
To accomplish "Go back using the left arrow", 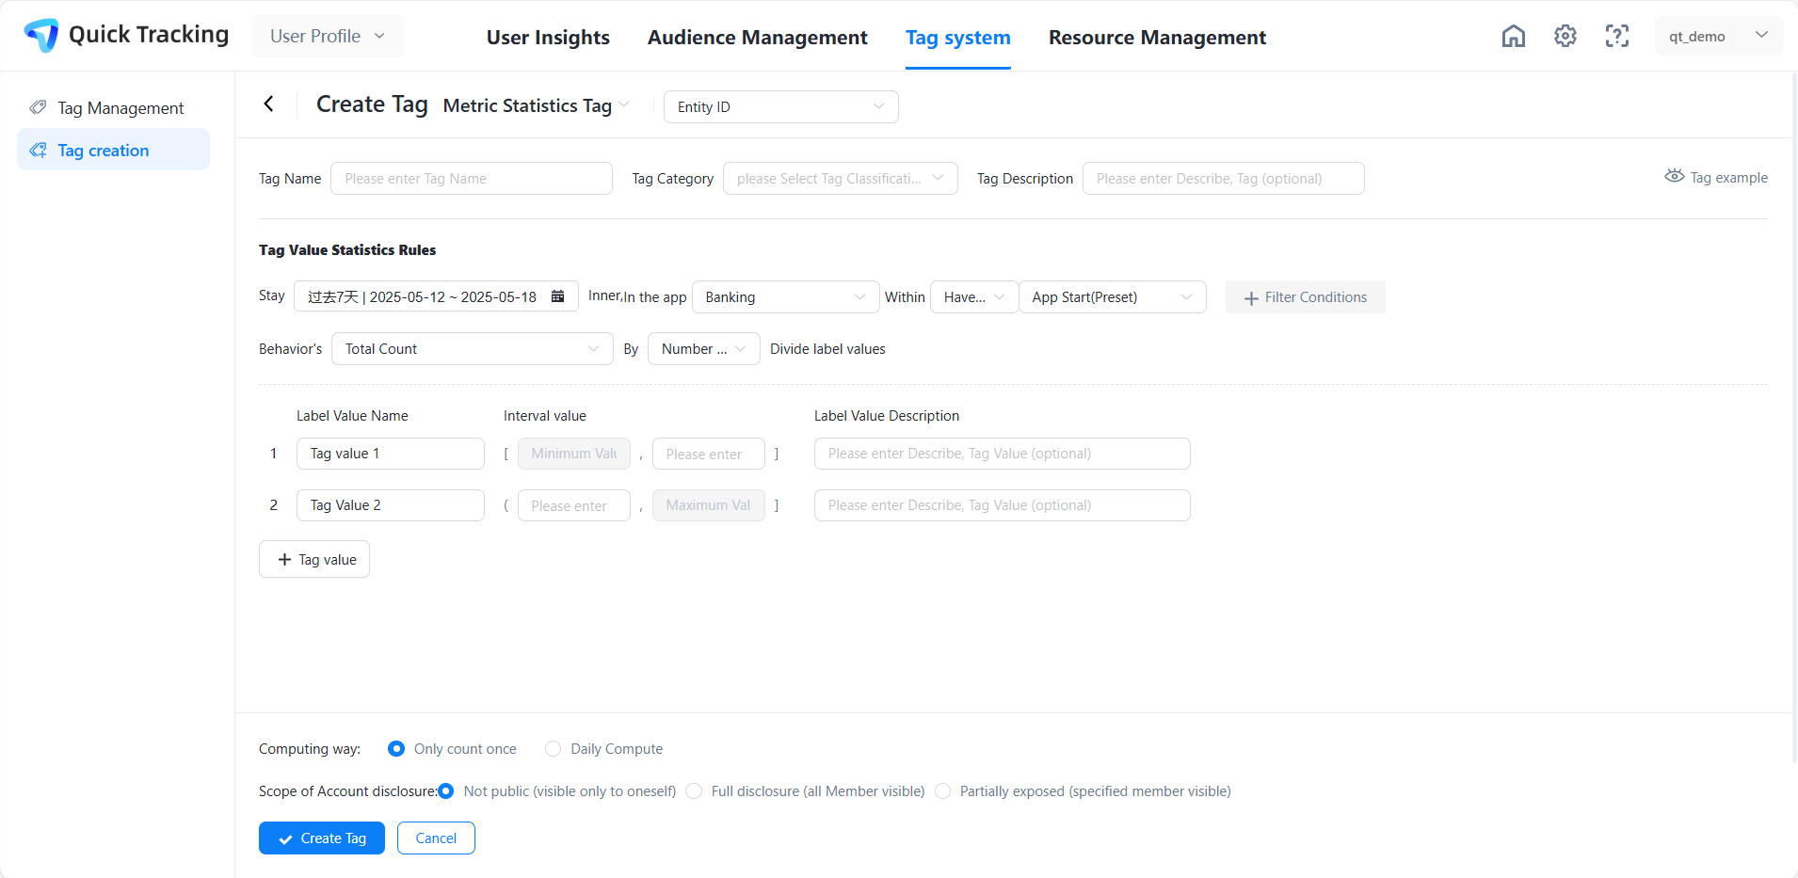I will 269,104.
